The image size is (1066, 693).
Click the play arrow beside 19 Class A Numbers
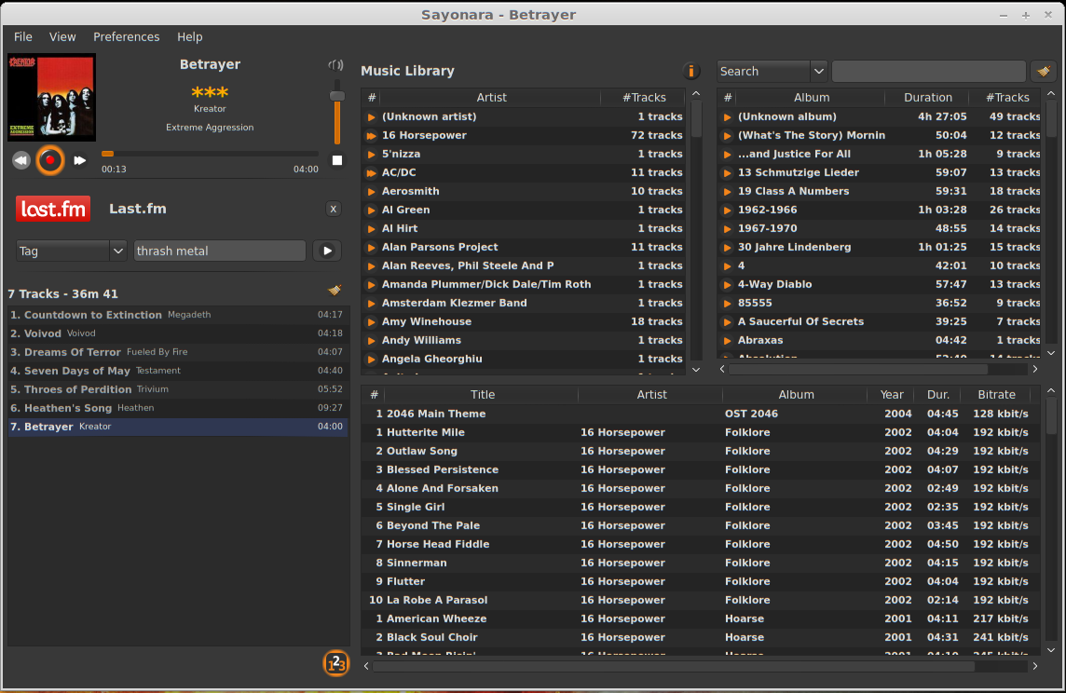728,192
